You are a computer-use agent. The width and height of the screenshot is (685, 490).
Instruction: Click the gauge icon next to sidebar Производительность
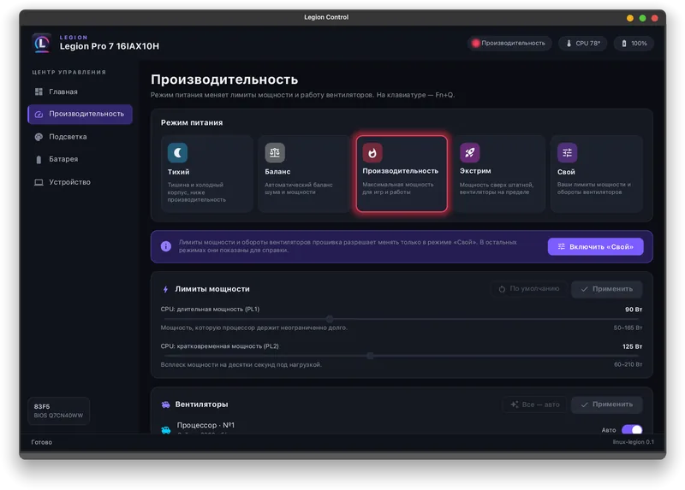pyautogui.click(x=39, y=114)
